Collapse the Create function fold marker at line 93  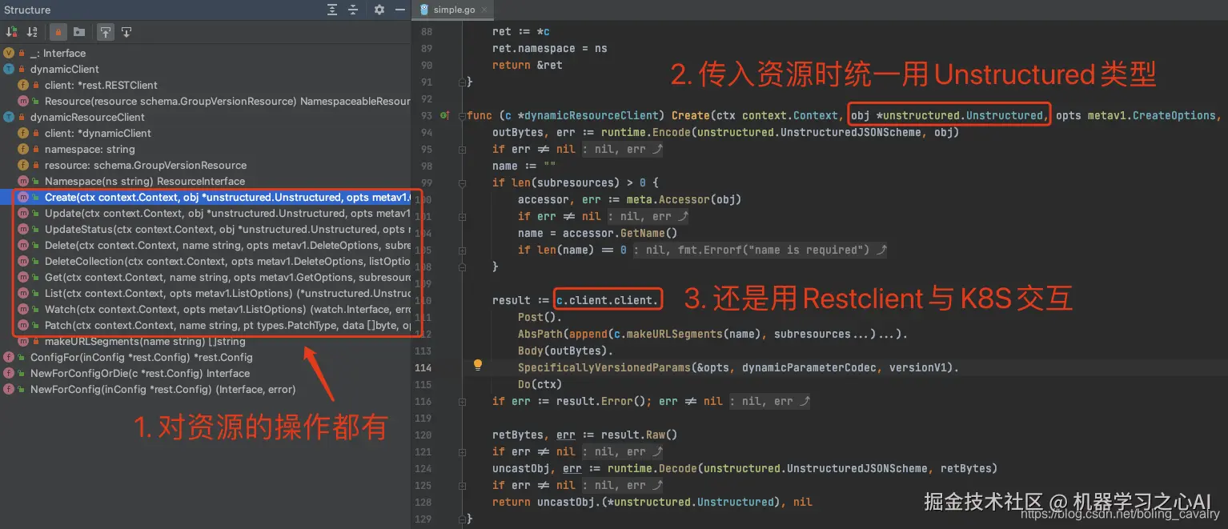[x=462, y=116]
